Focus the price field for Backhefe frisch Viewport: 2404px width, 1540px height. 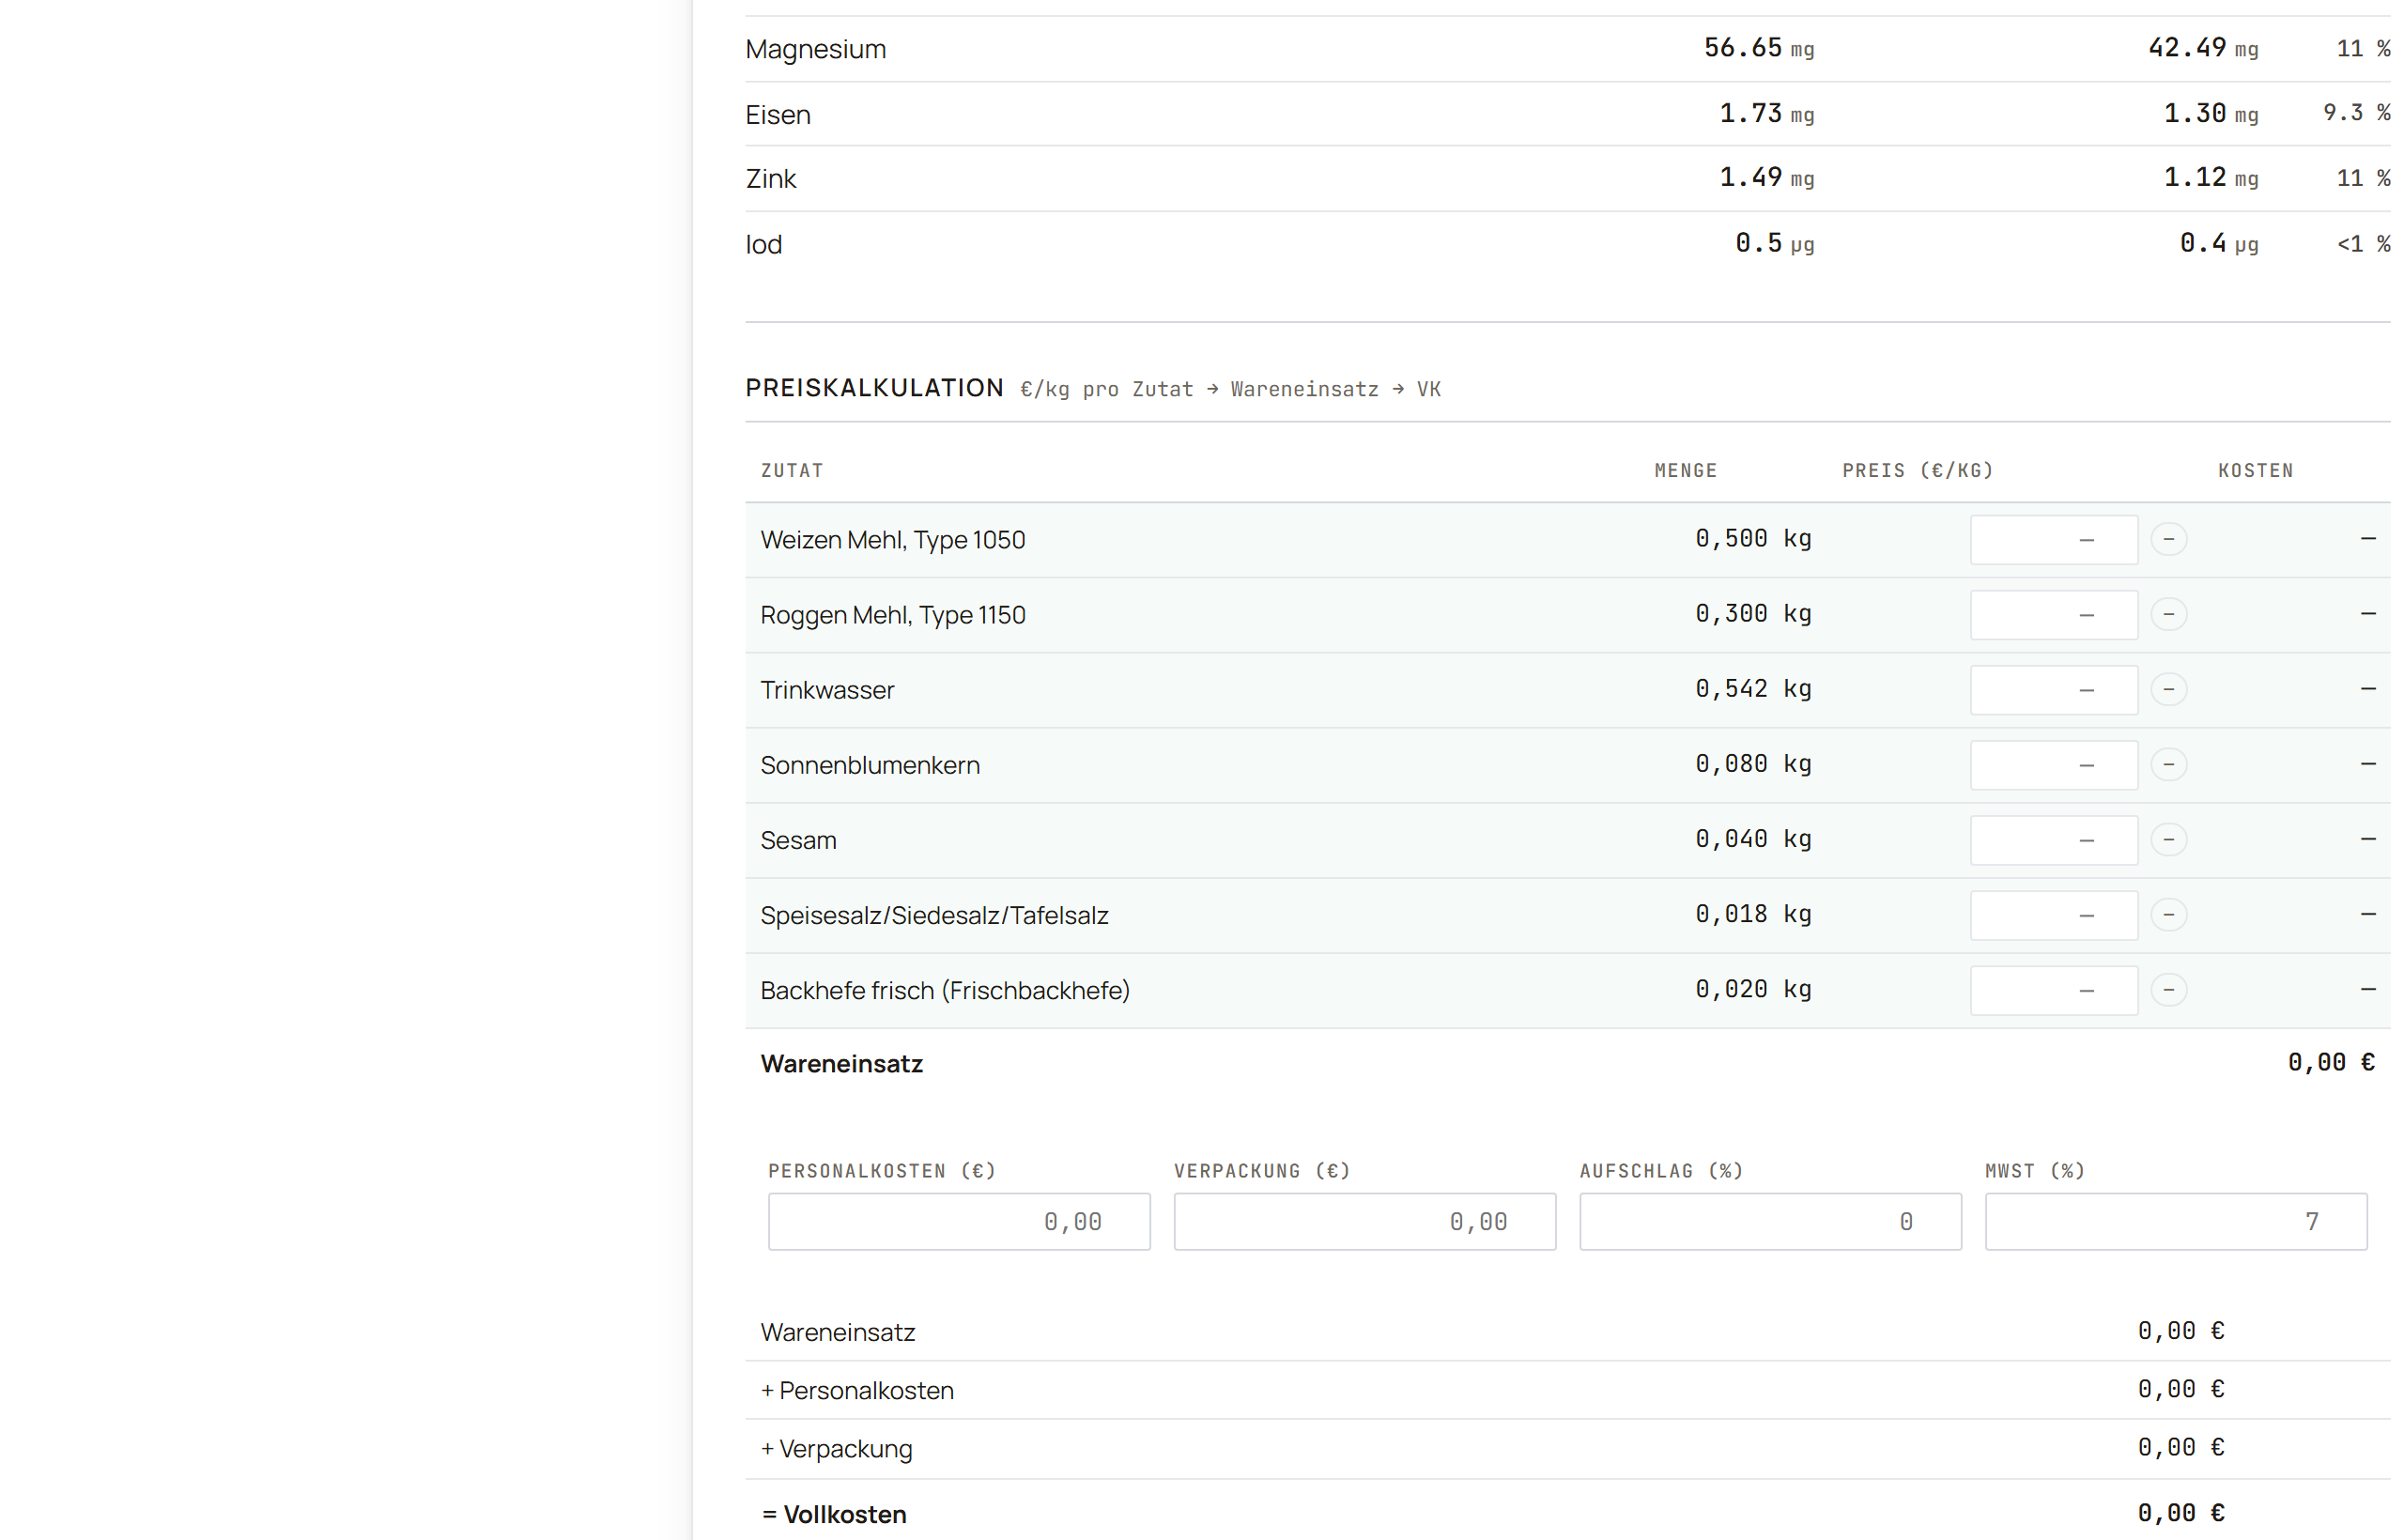[x=2054, y=990]
